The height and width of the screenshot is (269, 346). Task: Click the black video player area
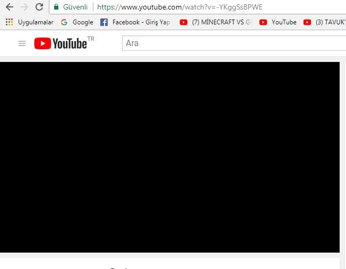(x=170, y=157)
